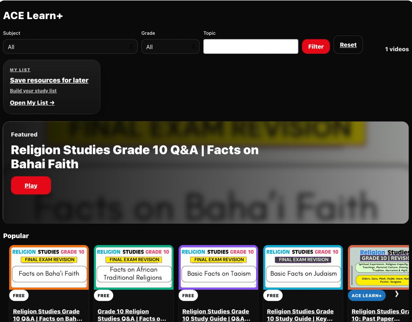
Task: Click the Reset button
Action: click(x=348, y=45)
